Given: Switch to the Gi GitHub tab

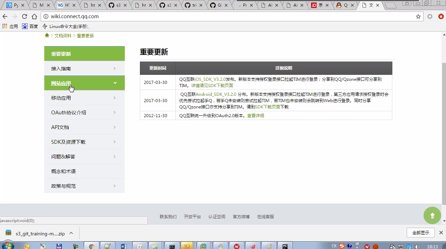Looking at the screenshot, I should click(x=219, y=5).
